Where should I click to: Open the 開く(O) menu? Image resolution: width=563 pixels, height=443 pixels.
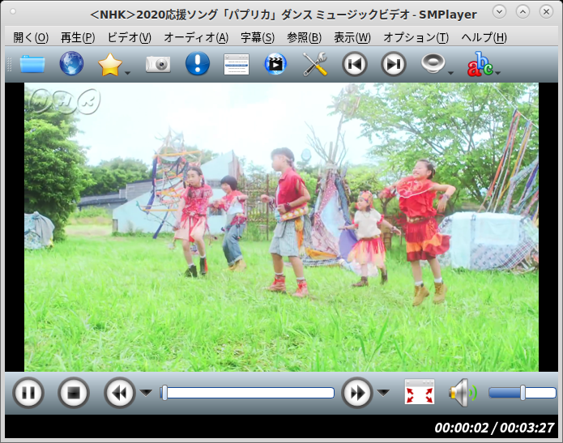pos(31,37)
